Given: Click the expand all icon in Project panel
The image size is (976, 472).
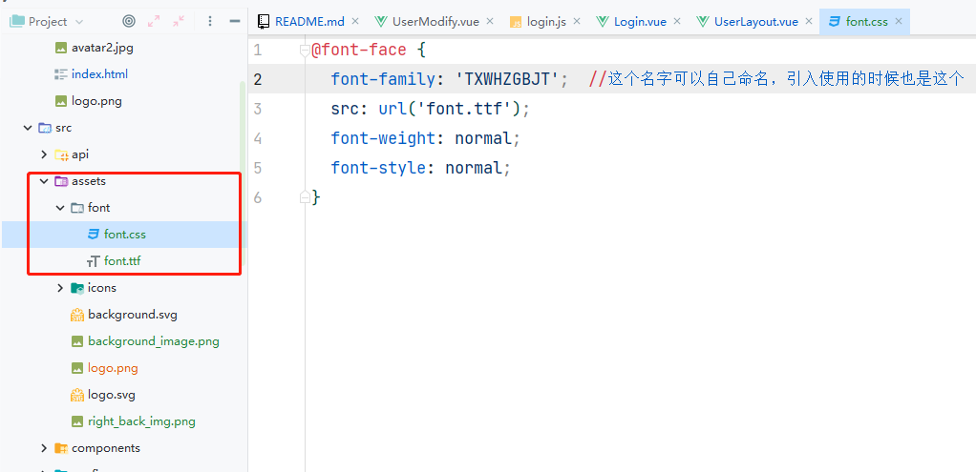Looking at the screenshot, I should coord(154,21).
